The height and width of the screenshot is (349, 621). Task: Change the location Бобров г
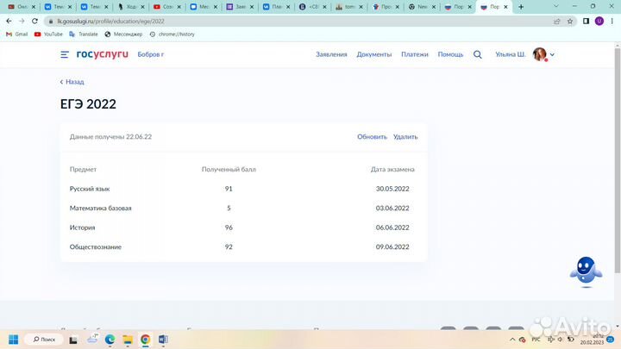[x=150, y=54]
